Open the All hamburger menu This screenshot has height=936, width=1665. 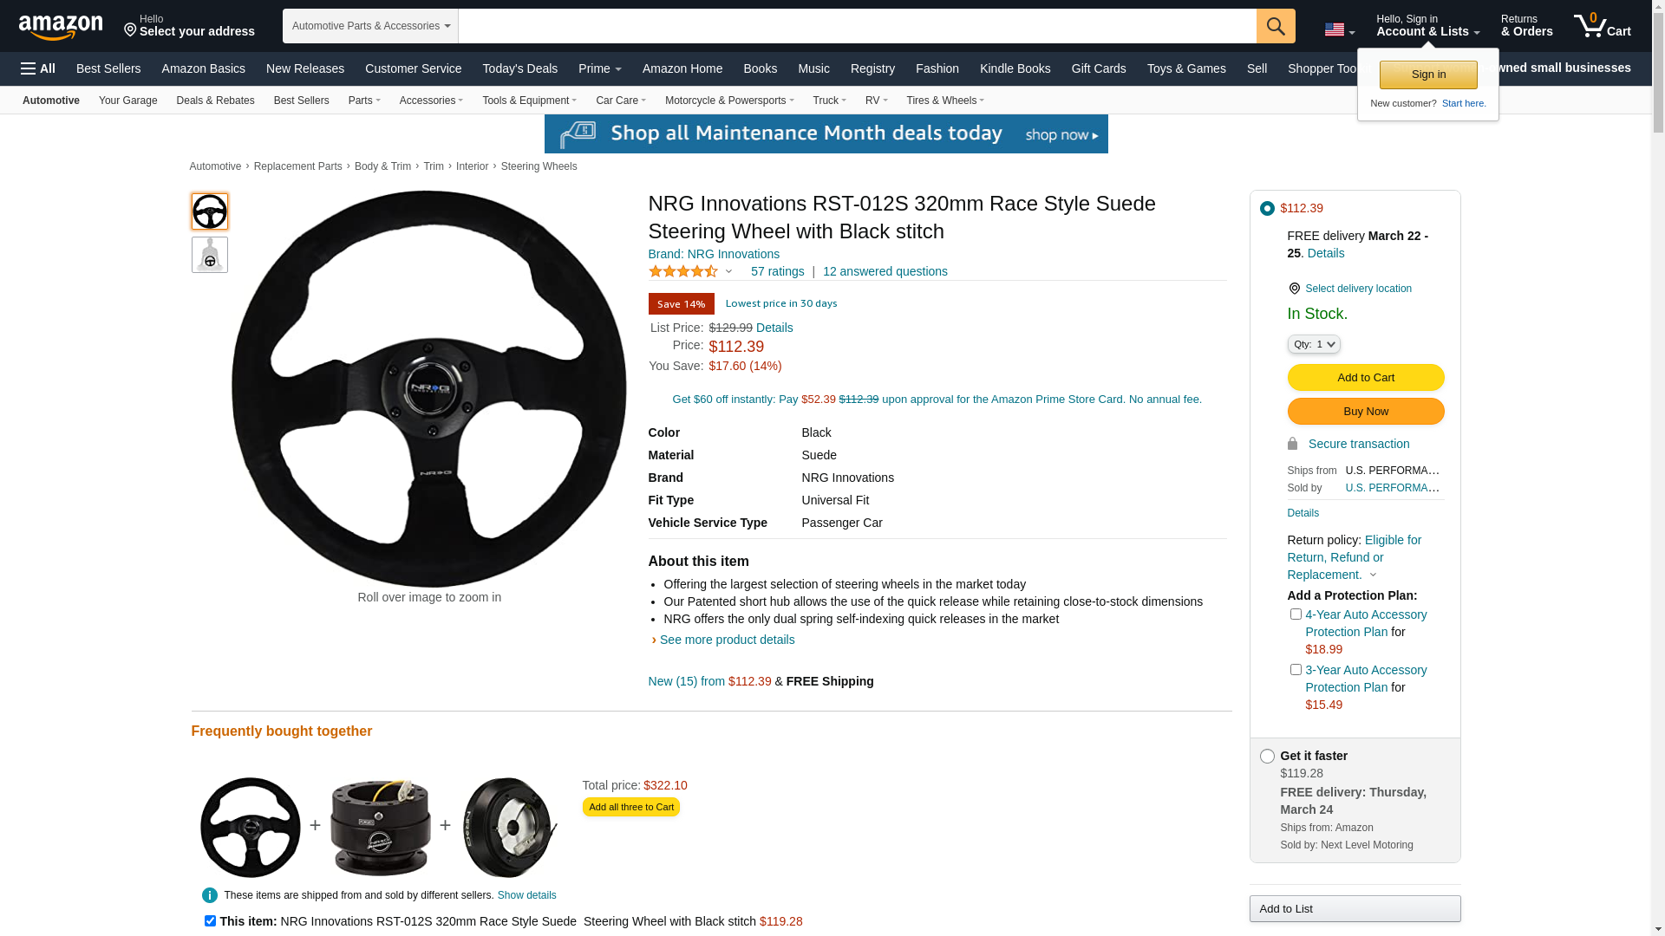[x=38, y=68]
